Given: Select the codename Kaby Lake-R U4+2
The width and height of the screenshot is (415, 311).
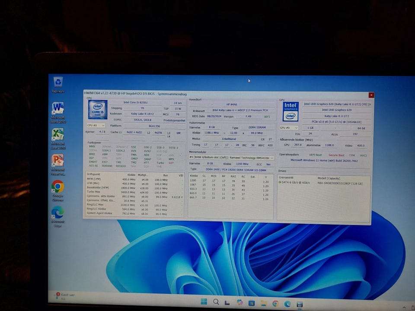Looking at the screenshot, I should pyautogui.click(x=142, y=114).
